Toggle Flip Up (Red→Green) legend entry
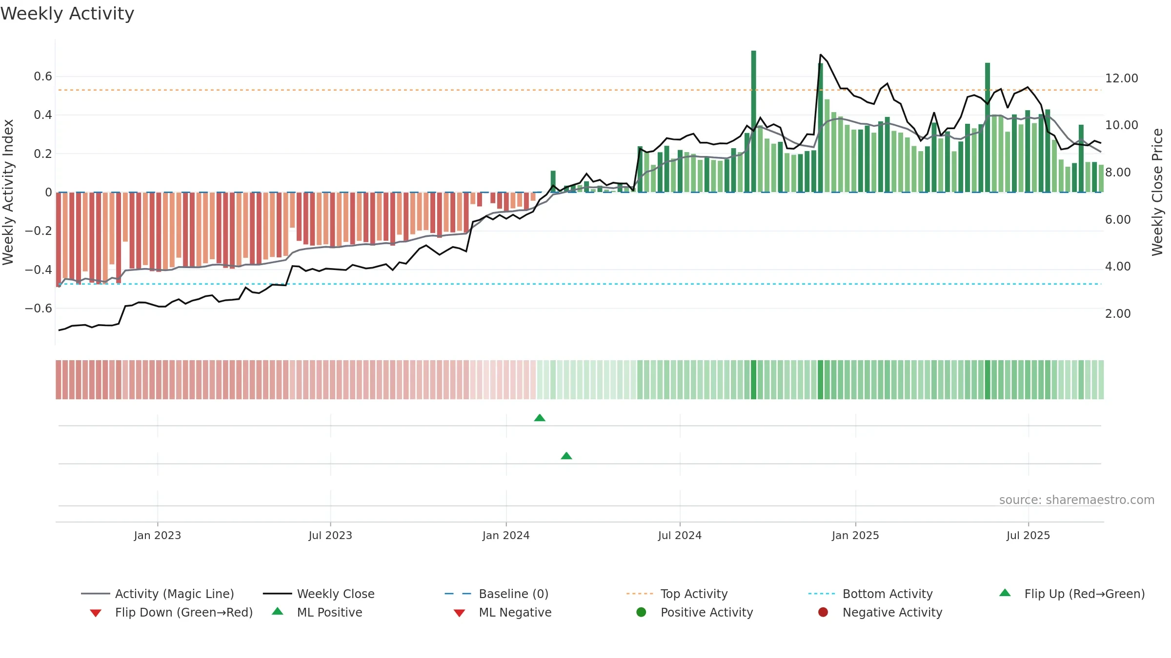The width and height of the screenshot is (1171, 658). click(1072, 594)
